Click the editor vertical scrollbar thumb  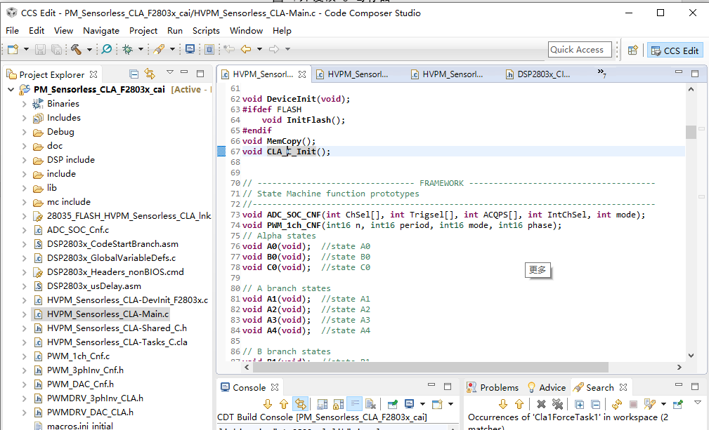(x=691, y=132)
